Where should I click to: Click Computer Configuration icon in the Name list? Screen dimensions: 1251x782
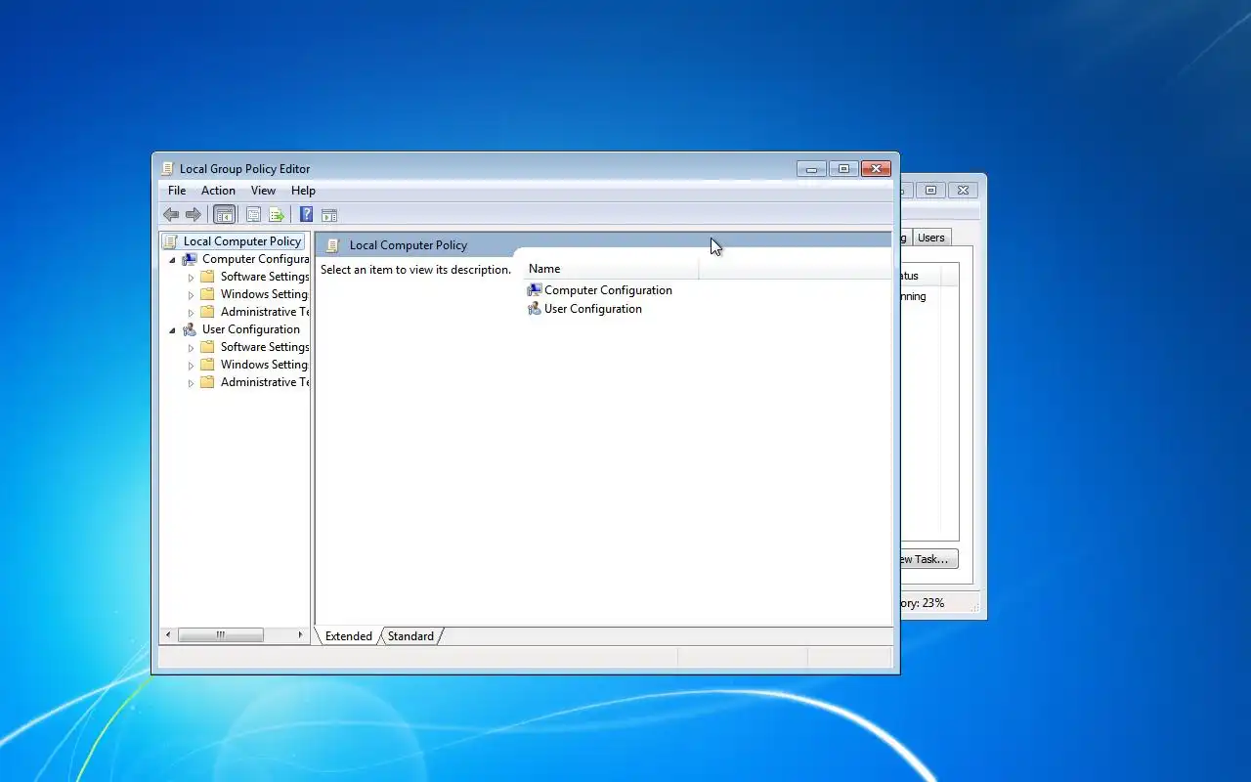(534, 290)
